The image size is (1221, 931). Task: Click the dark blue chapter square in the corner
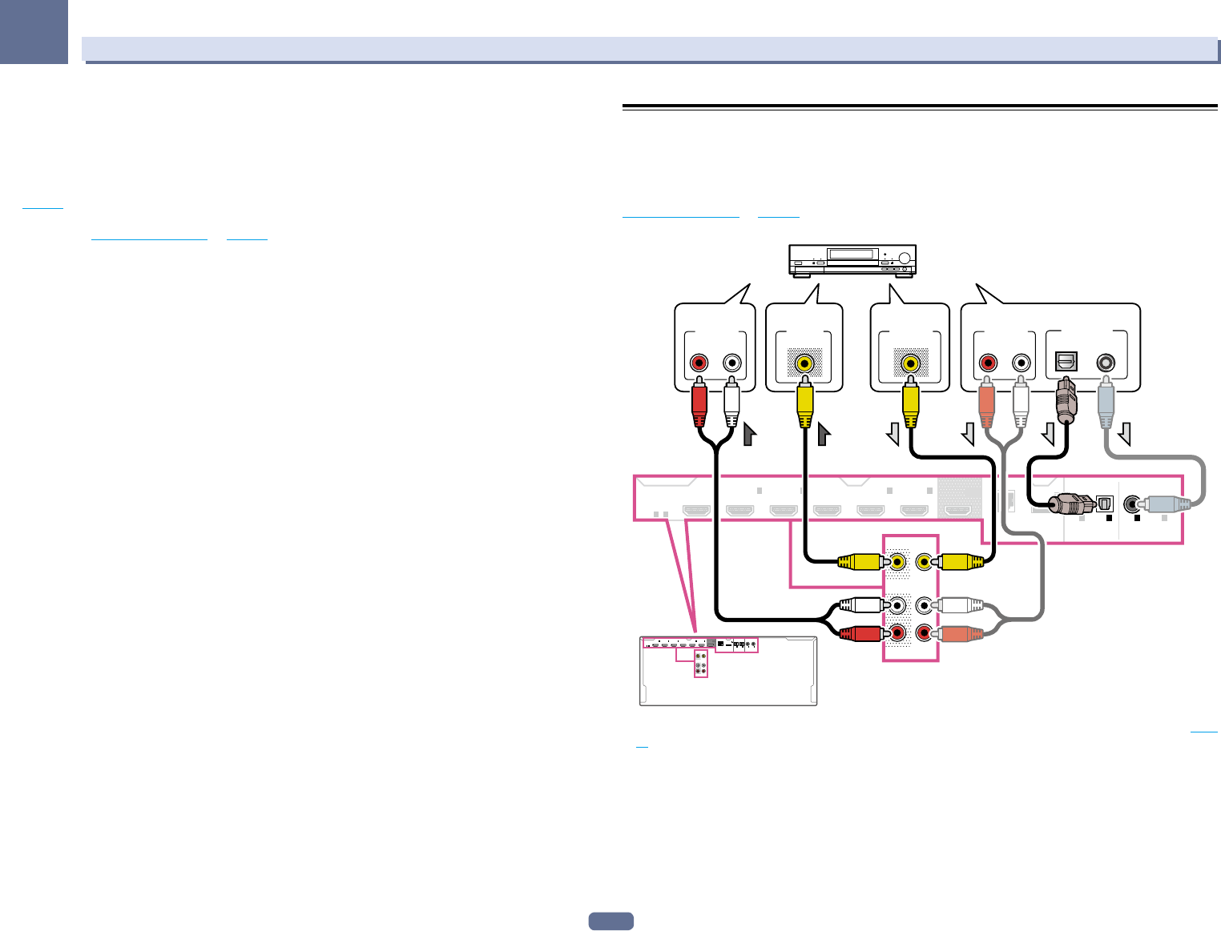pyautogui.click(x=34, y=31)
